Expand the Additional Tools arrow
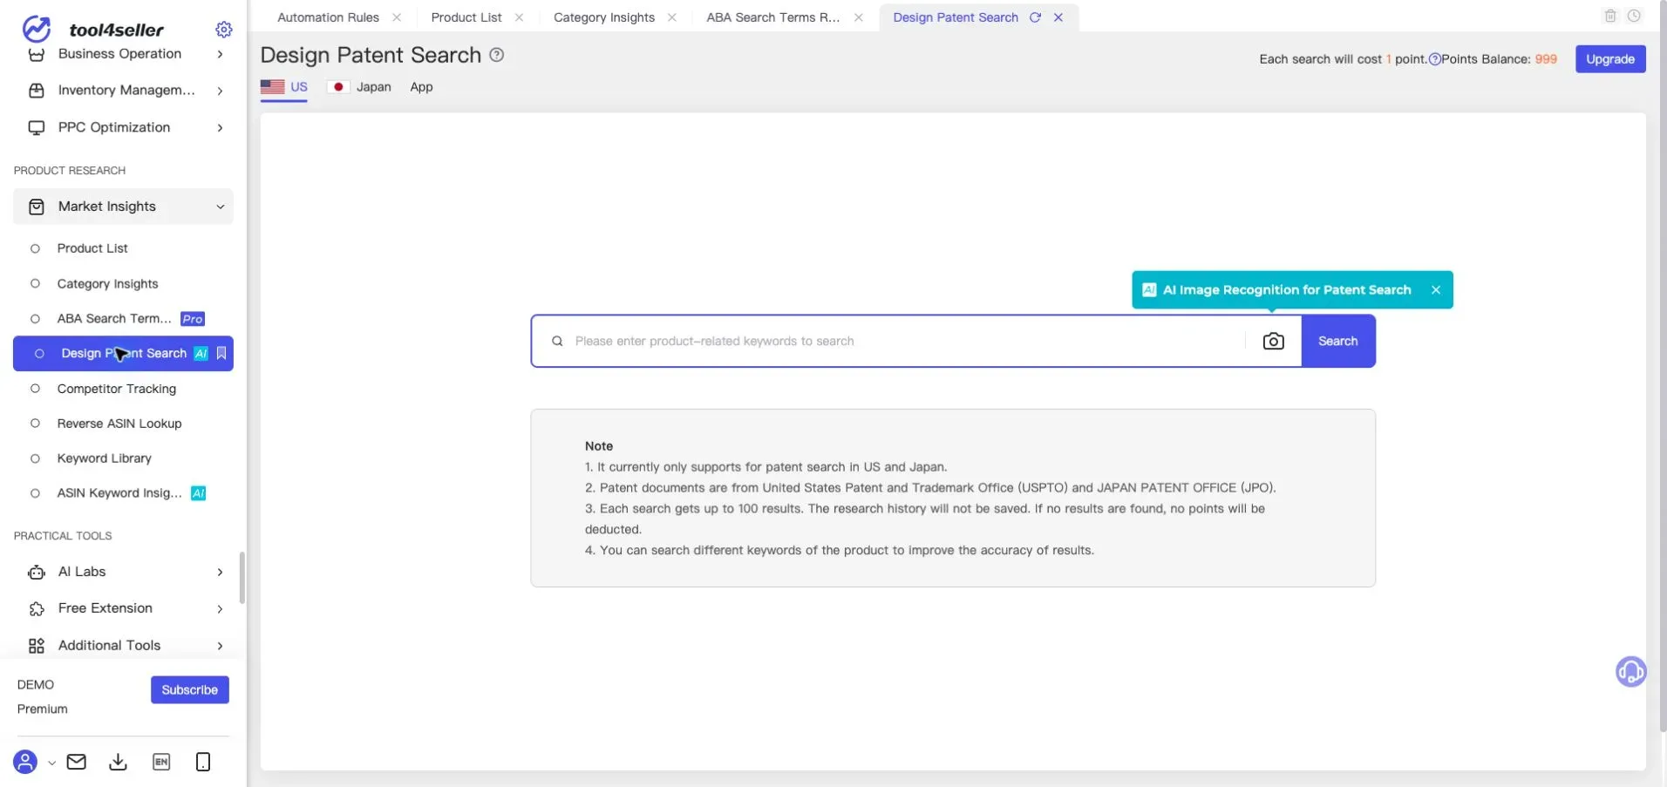This screenshot has width=1667, height=787. (x=220, y=646)
